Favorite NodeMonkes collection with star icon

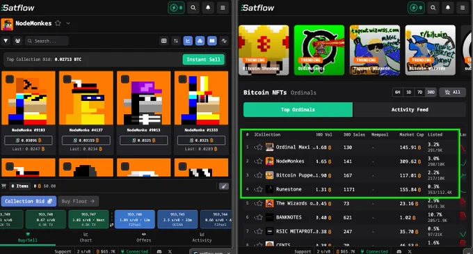58,23
